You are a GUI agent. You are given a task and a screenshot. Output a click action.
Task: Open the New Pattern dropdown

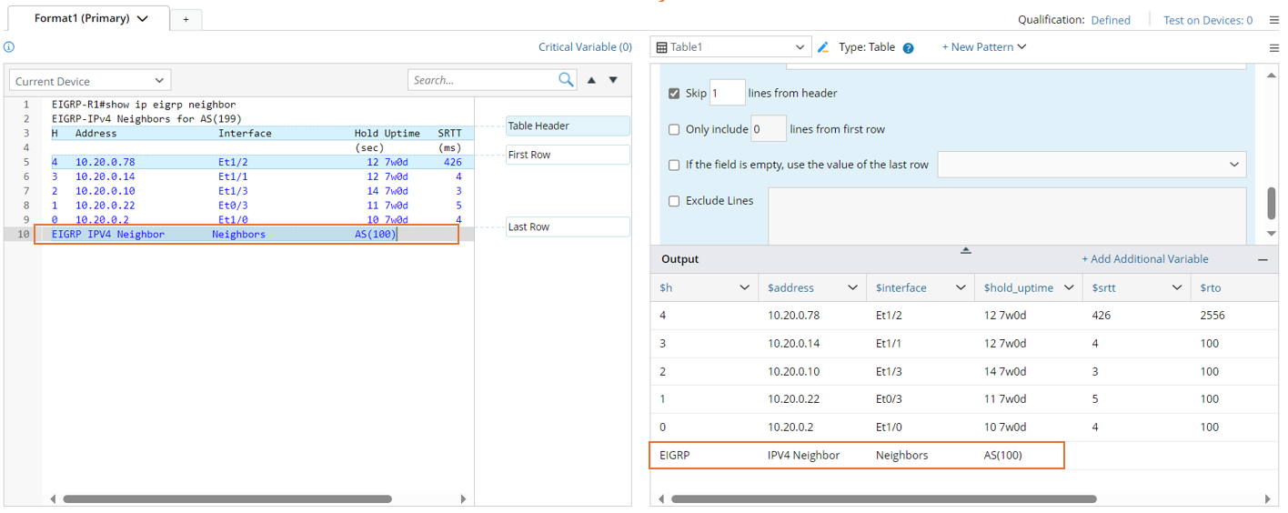(x=983, y=47)
